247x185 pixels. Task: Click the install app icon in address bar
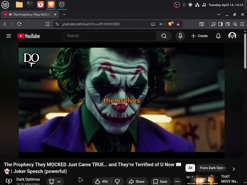pyautogui.click(x=153, y=24)
